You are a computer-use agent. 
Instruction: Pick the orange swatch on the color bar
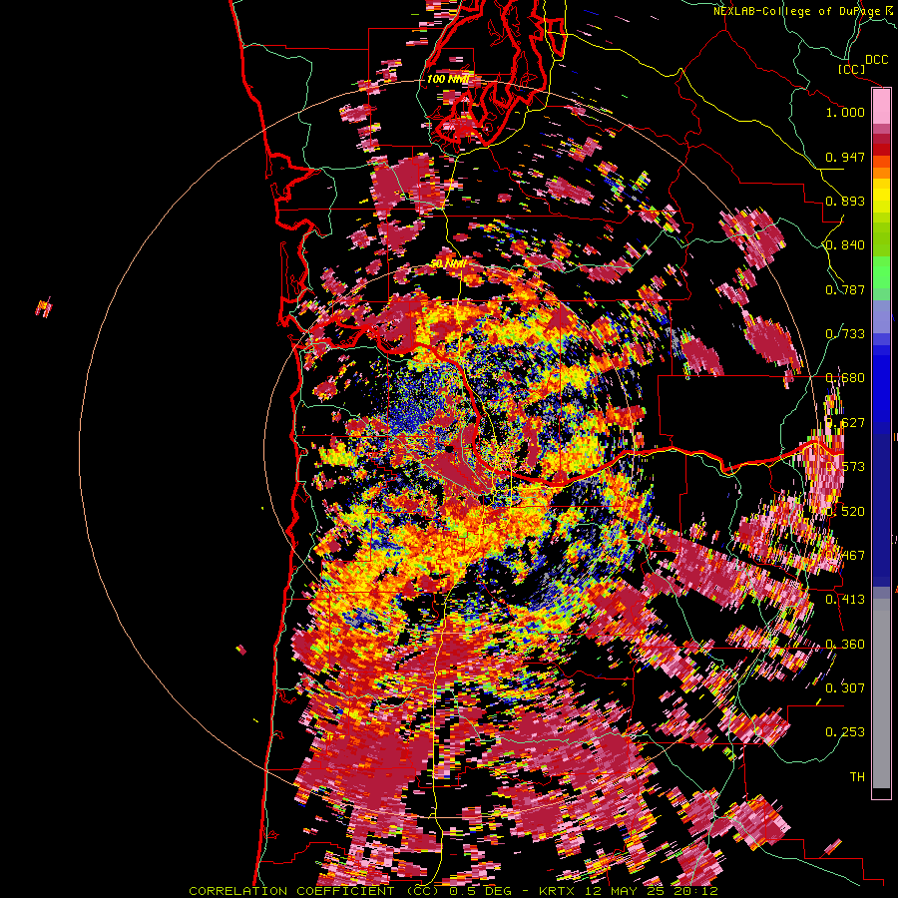click(881, 174)
